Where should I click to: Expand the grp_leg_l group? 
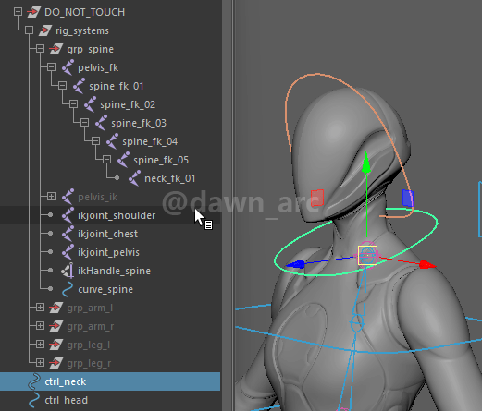40,345
